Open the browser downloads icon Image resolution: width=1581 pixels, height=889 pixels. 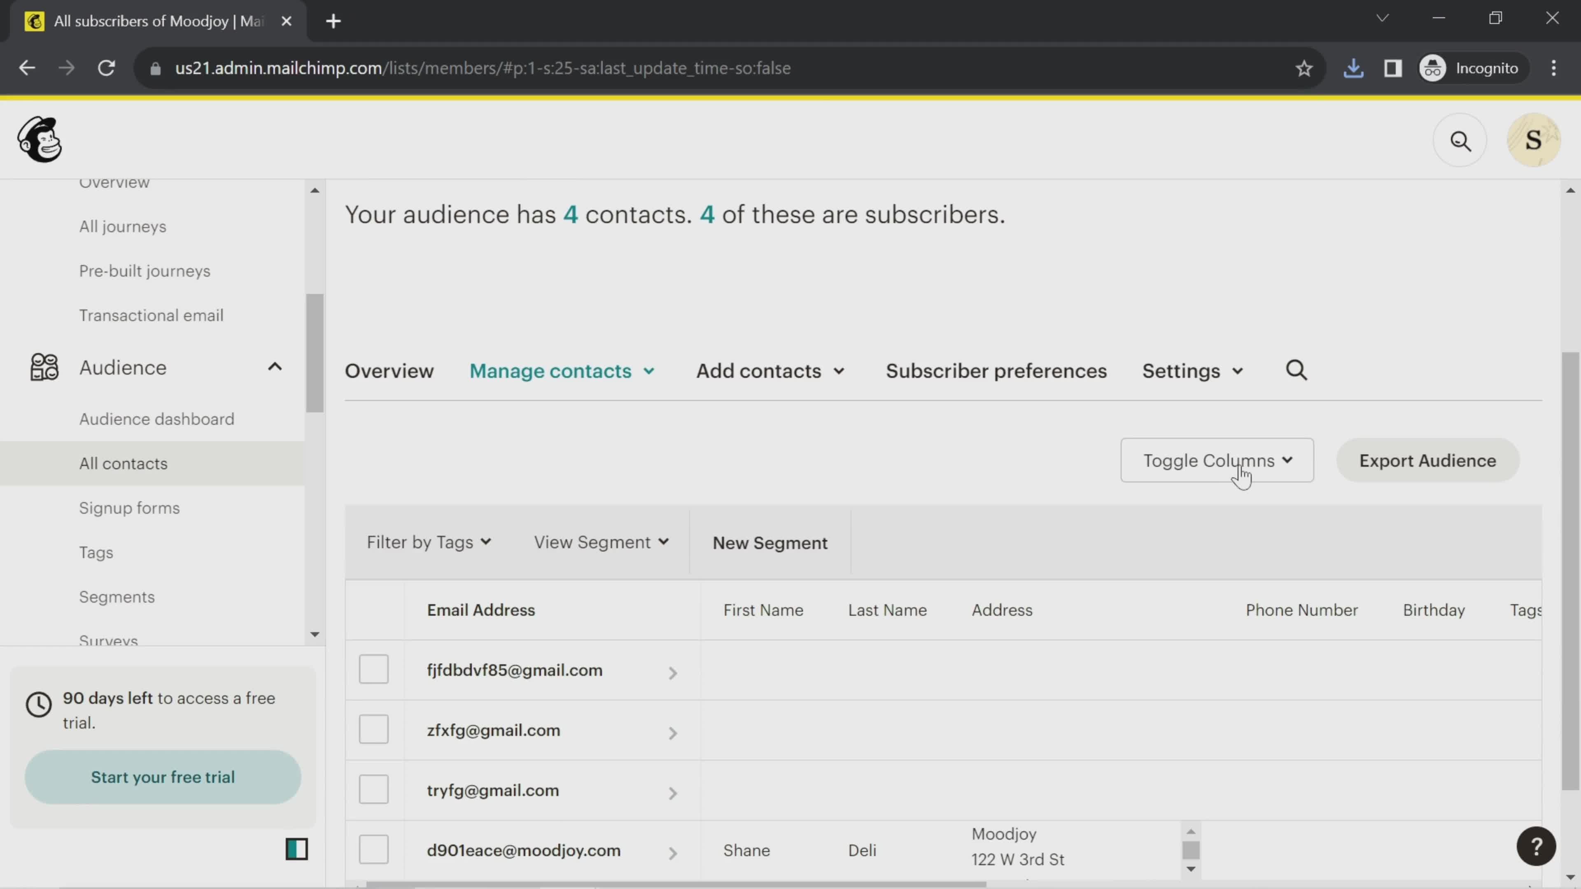(x=1353, y=68)
